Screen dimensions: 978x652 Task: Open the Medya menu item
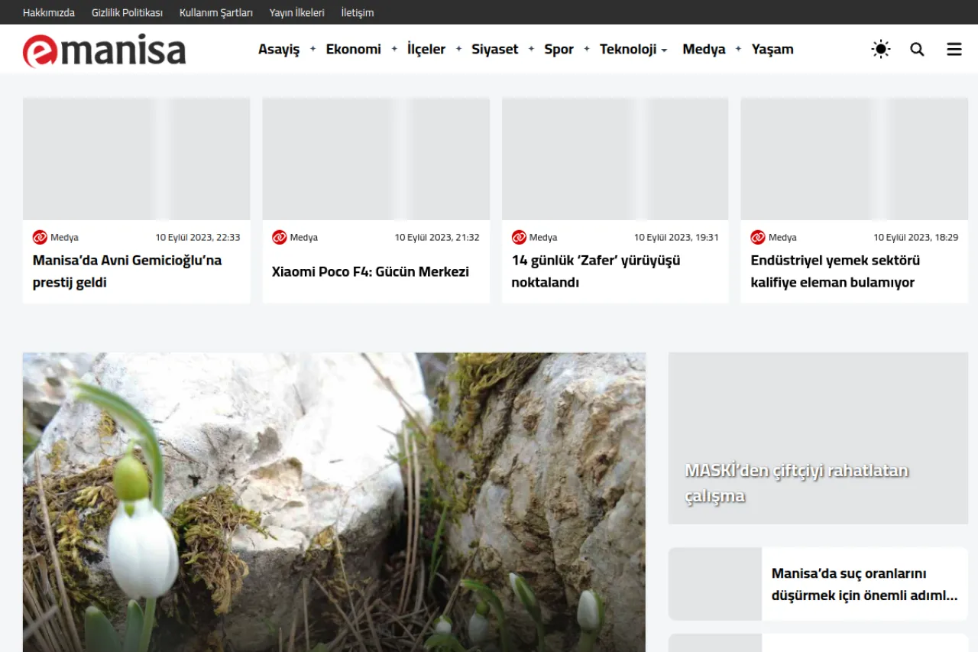pos(704,49)
